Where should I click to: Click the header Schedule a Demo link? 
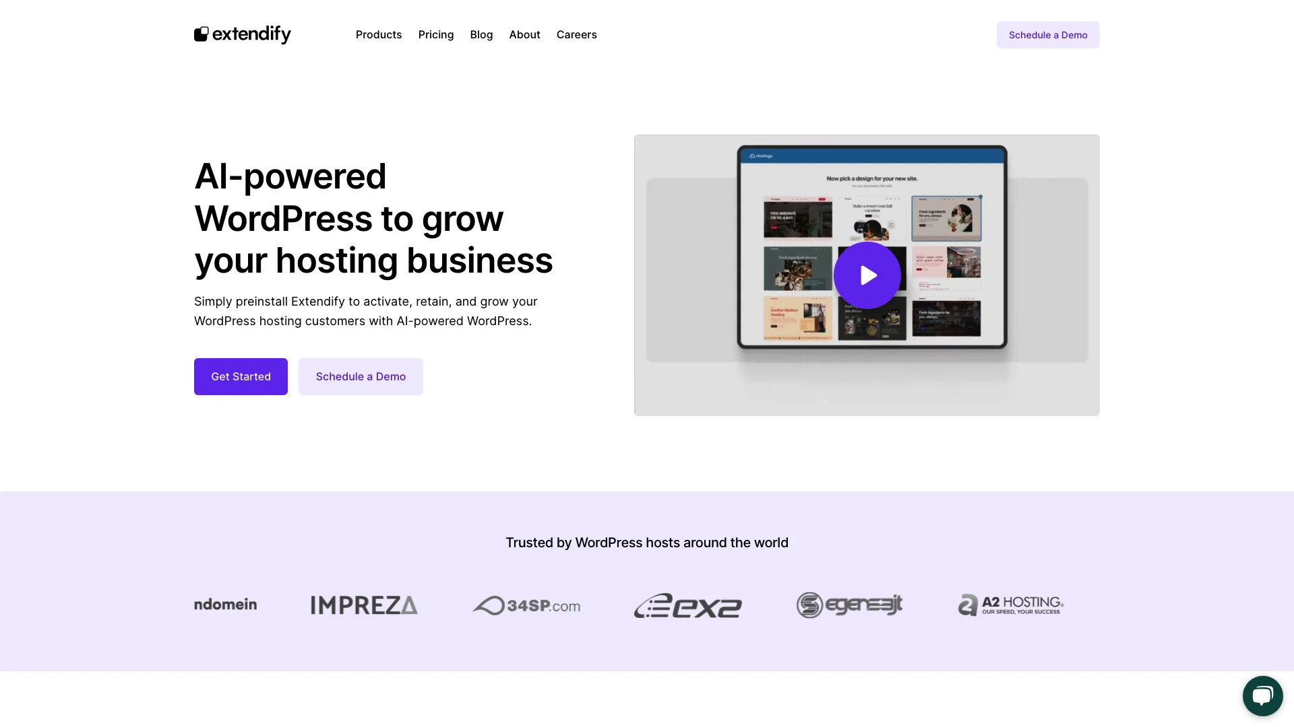click(x=1048, y=34)
